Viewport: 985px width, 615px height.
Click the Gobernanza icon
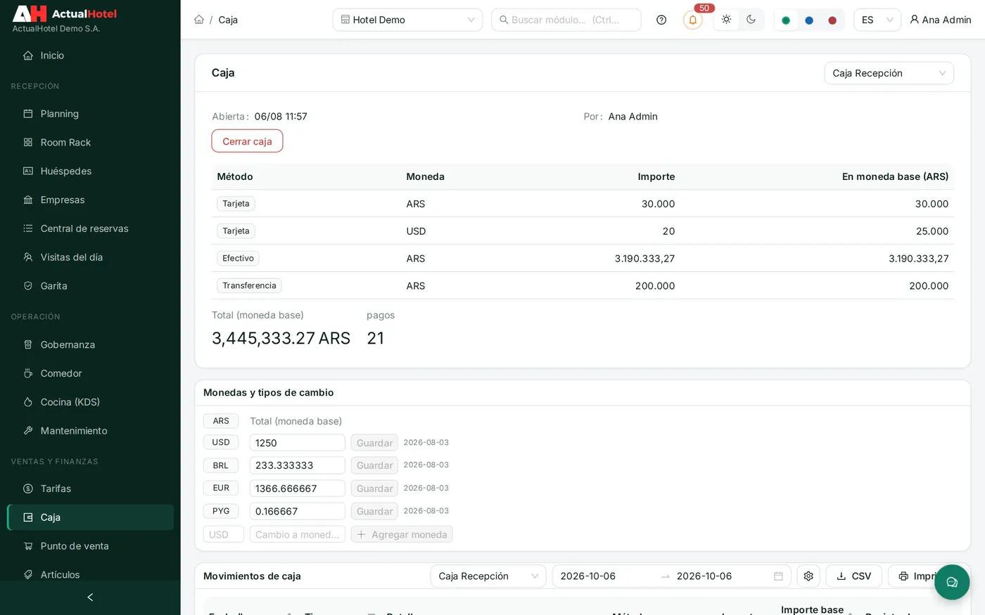coord(28,344)
